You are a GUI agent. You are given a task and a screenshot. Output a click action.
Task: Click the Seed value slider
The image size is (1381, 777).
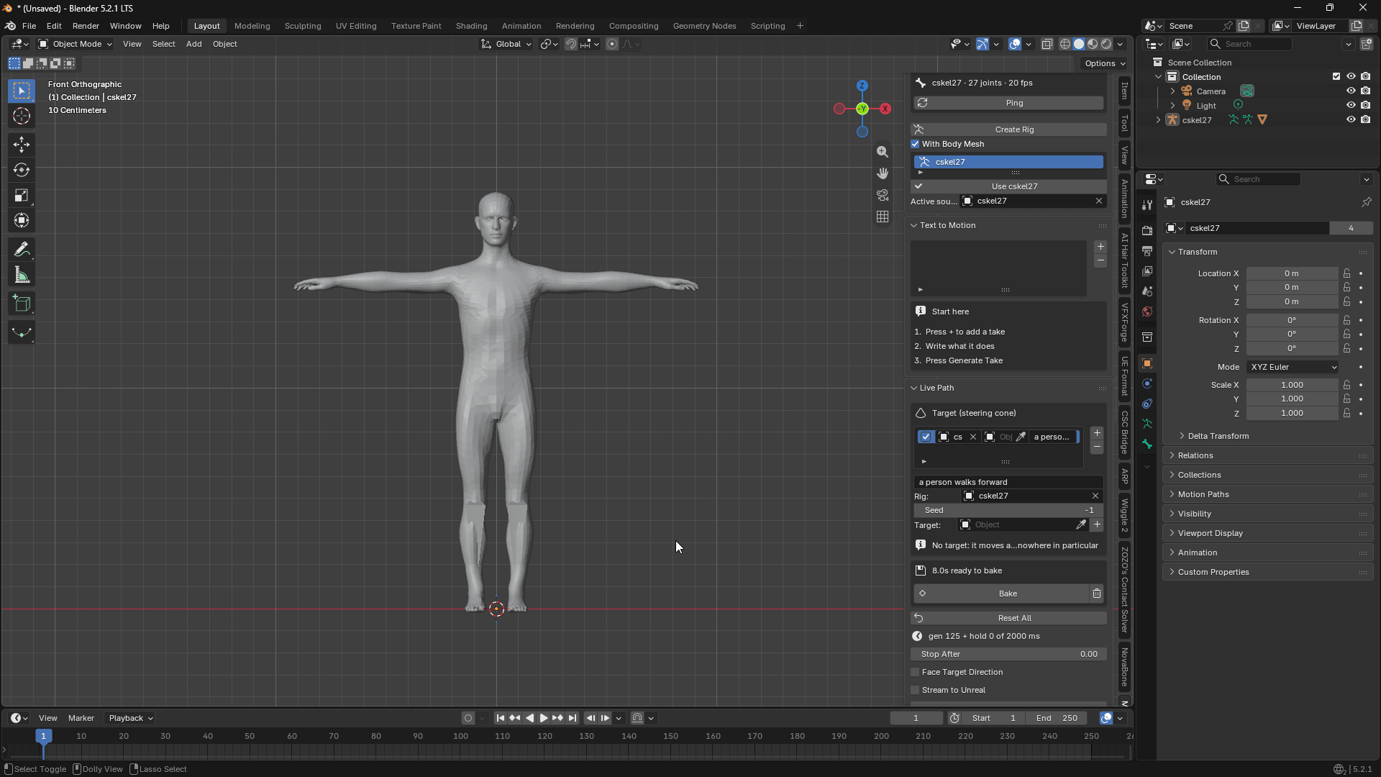tap(1008, 510)
